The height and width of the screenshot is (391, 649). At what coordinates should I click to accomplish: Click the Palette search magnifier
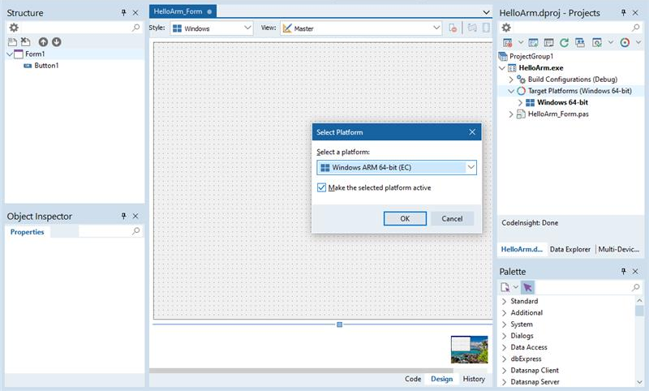(x=635, y=287)
